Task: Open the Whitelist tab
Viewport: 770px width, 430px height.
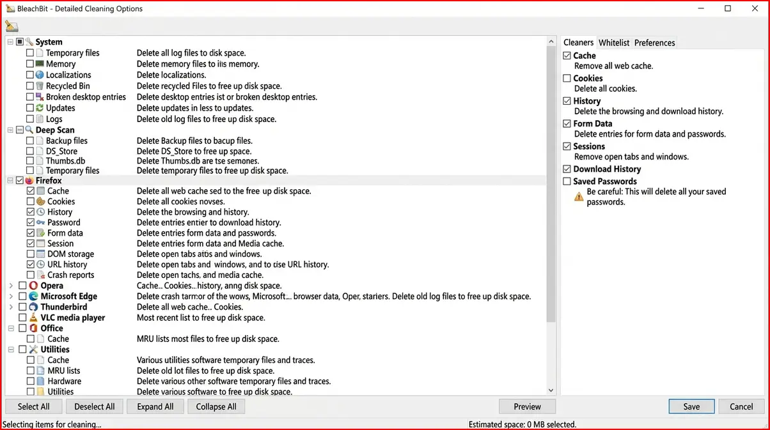Action: click(614, 43)
